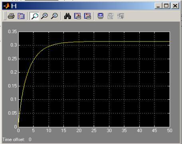This screenshot has height=144, width=182.
Task: Click the x-axis value 20
Action: pos(79,130)
